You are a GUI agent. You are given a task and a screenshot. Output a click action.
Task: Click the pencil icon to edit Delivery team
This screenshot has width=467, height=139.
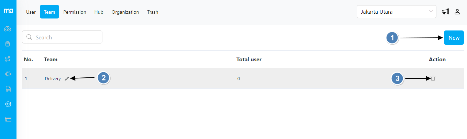tap(67, 78)
